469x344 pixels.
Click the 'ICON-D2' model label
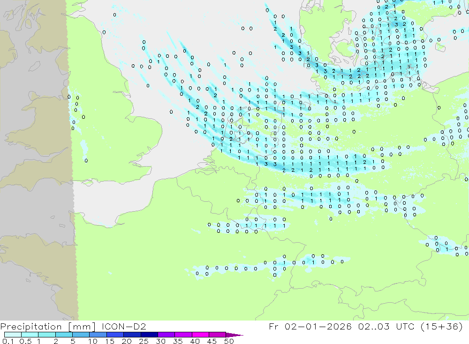[x=124, y=326]
